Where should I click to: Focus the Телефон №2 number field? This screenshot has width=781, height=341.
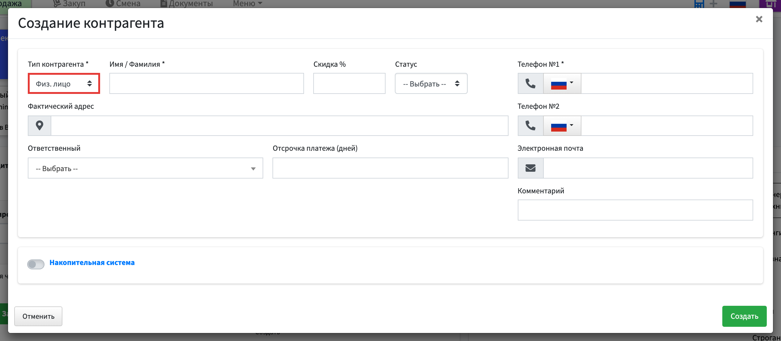pyautogui.click(x=667, y=125)
